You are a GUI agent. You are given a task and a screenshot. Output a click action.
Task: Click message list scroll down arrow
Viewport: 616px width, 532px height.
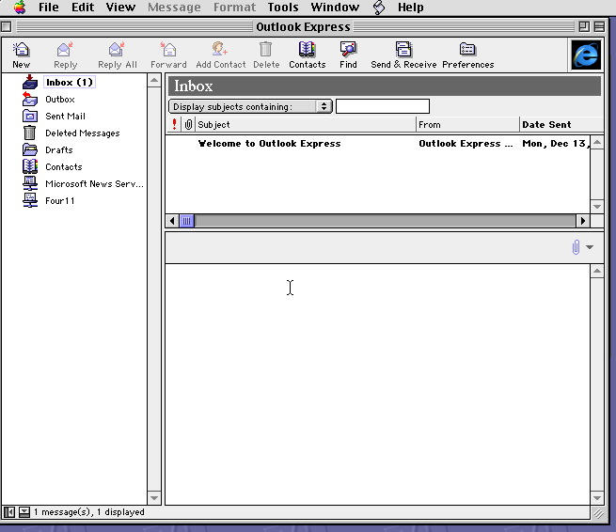coord(597,207)
